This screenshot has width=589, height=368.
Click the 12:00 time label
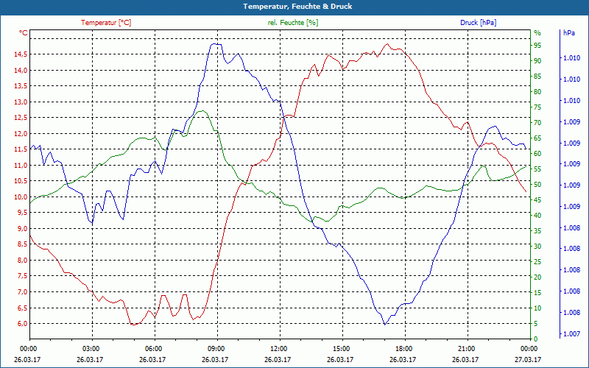[278, 349]
